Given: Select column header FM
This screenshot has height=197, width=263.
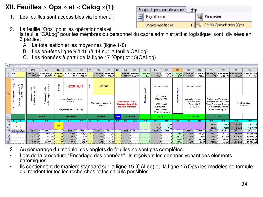Looking at the screenshot, I should (x=250, y=70).
